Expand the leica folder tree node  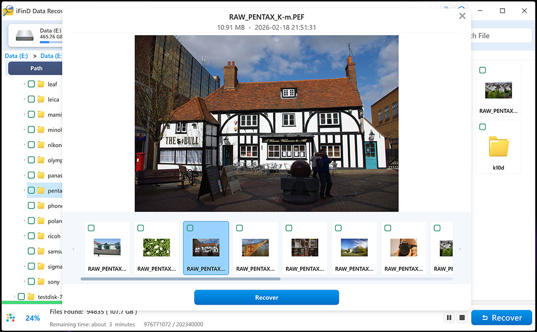tap(24, 99)
